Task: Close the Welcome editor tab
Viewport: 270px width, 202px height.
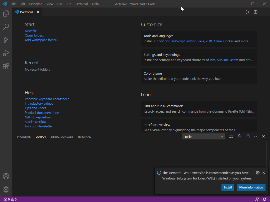Action: click(x=38, y=12)
